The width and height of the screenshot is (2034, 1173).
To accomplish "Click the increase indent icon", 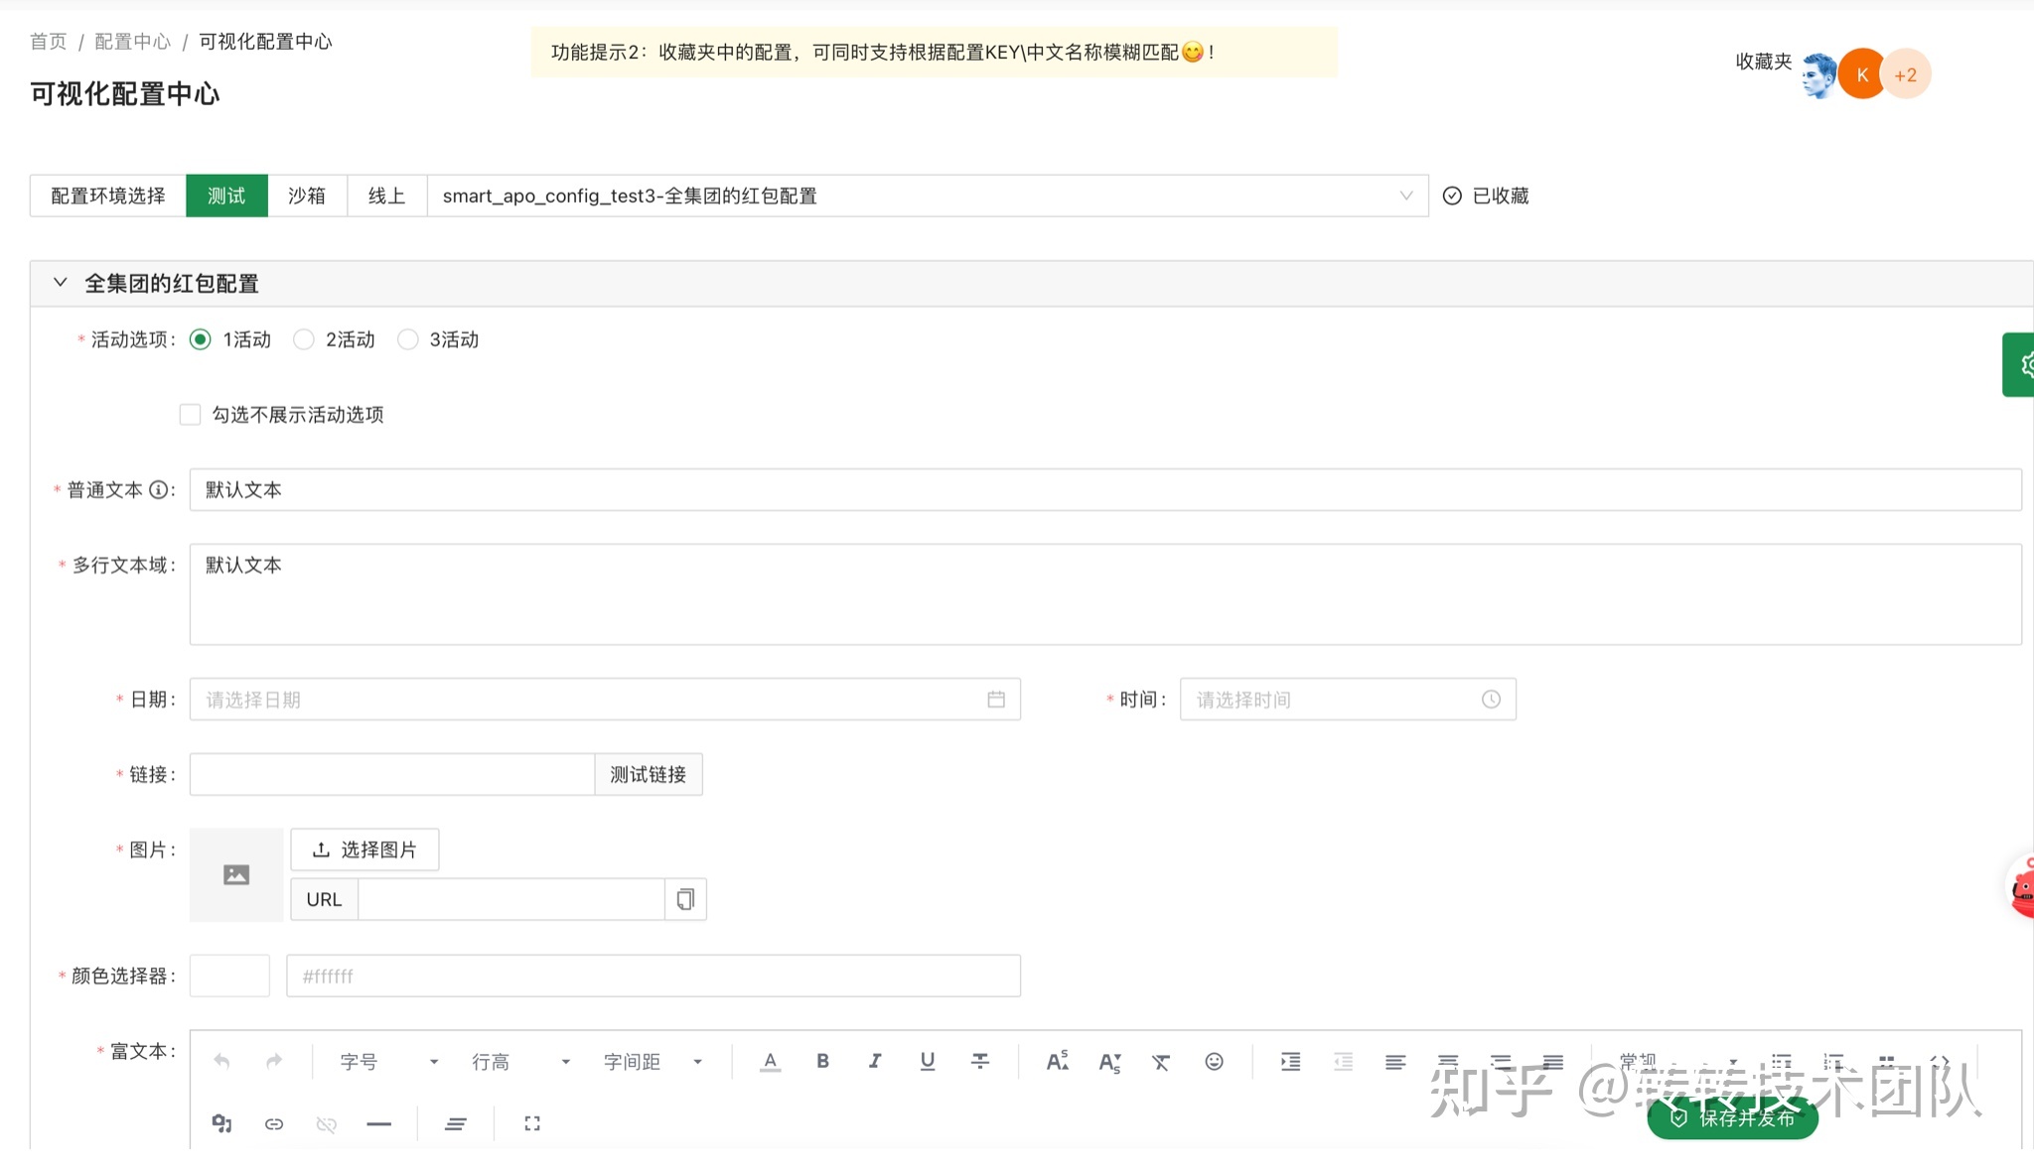I will pyautogui.click(x=1290, y=1061).
